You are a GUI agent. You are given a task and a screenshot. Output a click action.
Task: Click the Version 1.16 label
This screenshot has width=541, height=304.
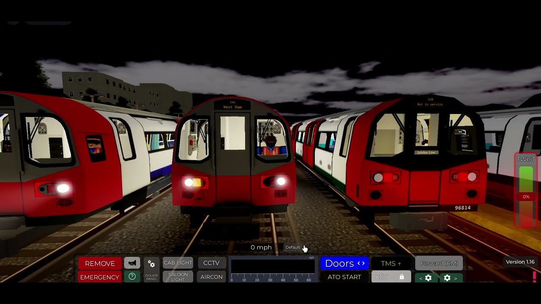coord(520,262)
